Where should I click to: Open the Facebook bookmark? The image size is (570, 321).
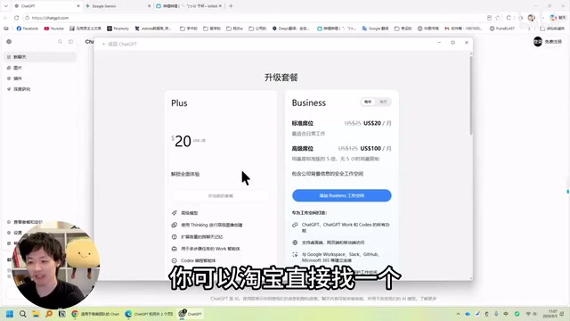pos(28,29)
